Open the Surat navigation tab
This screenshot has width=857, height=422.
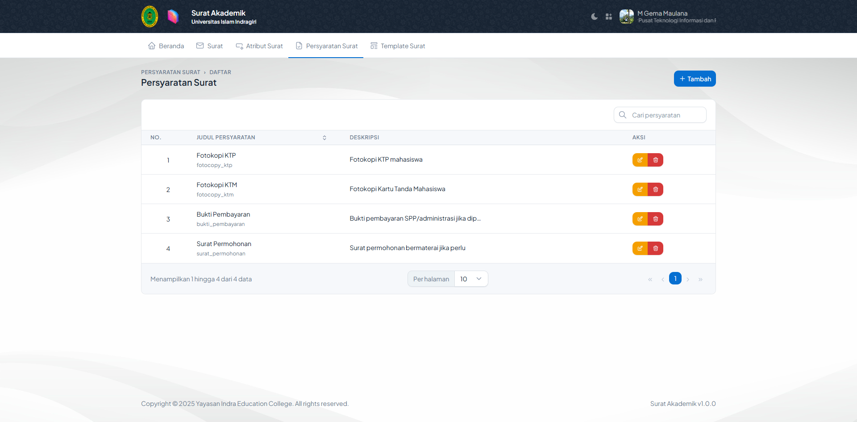pos(210,46)
